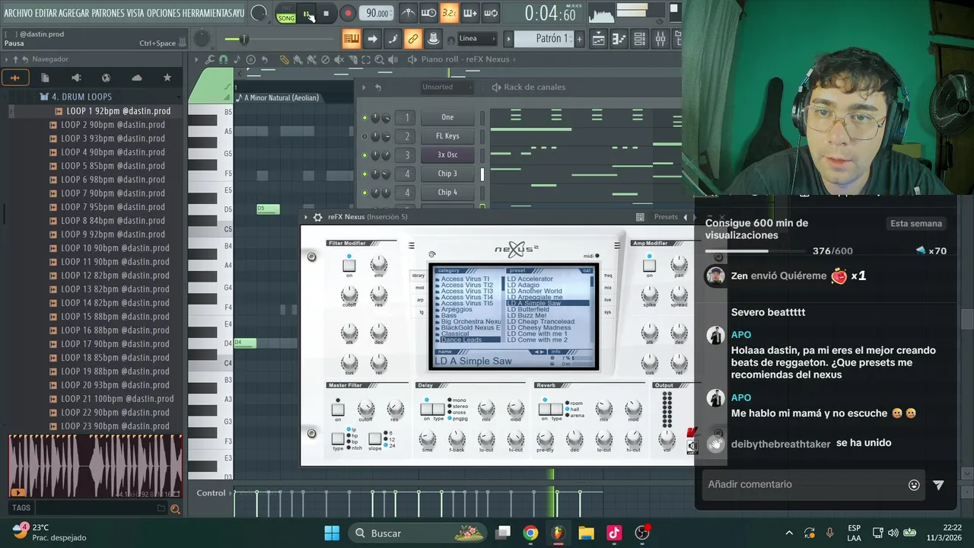Select the pencil draw tool in piano roll
Screen dimensions: 974x548
(284, 59)
